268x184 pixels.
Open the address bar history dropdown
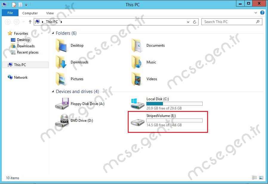point(188,22)
